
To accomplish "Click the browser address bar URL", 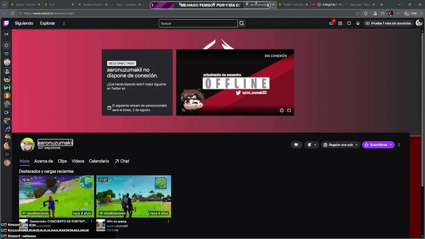I will 49,13.
